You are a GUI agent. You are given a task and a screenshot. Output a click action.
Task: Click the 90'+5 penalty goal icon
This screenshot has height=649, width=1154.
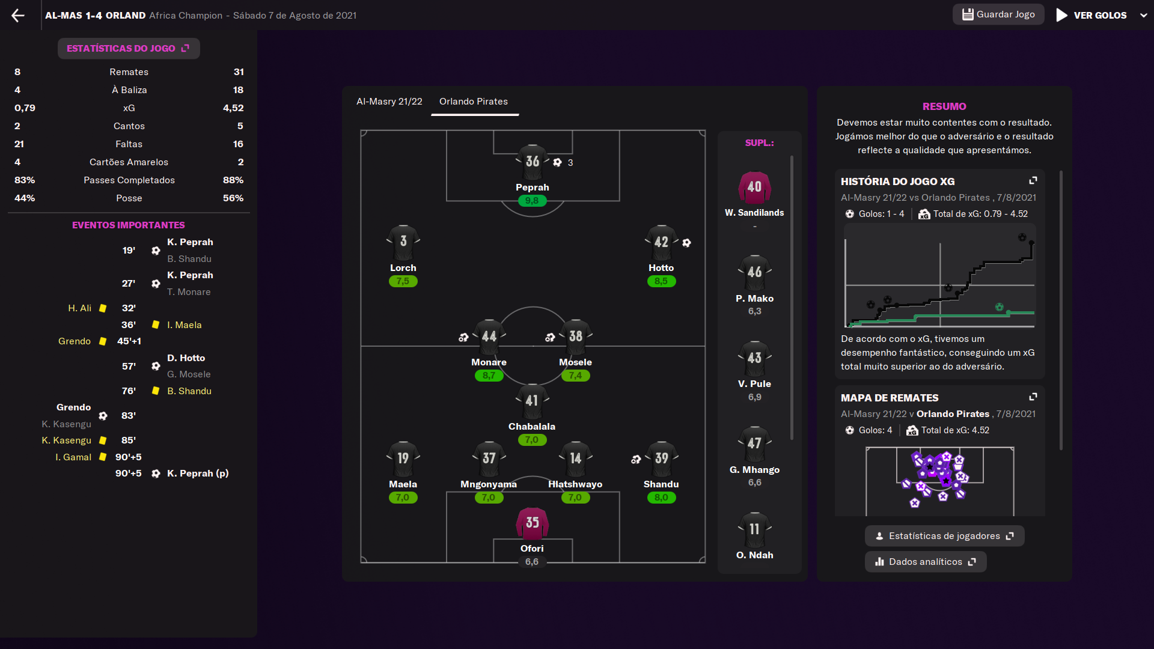[156, 474]
